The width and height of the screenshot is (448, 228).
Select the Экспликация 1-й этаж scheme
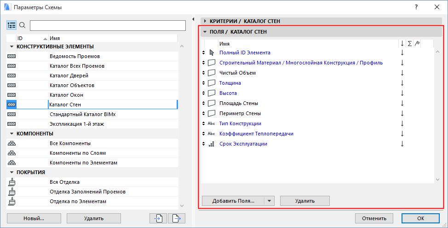[92, 124]
